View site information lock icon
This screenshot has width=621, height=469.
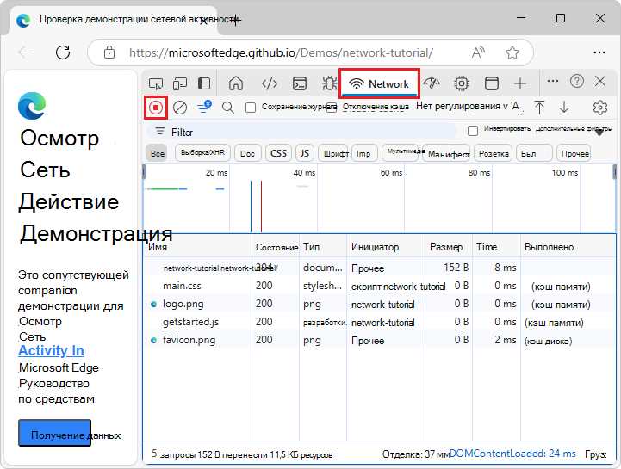point(109,52)
